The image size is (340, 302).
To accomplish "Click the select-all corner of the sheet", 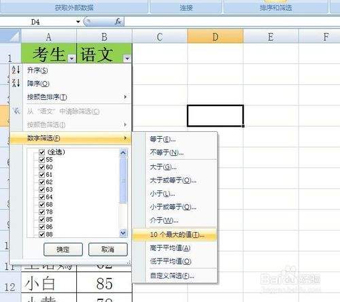I will click(10, 36).
